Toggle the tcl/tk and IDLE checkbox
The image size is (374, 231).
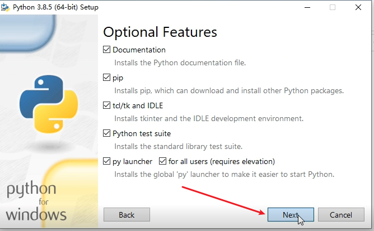coord(106,105)
